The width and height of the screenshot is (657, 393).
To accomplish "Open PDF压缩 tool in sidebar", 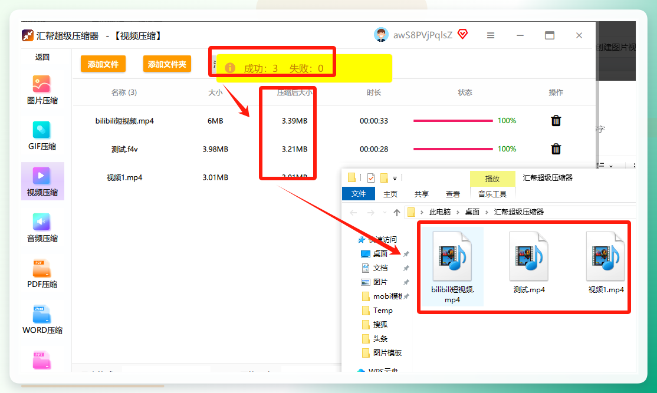I will (x=42, y=274).
